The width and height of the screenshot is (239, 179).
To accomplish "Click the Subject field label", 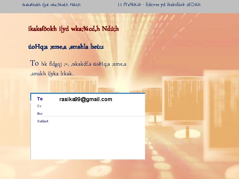I will click(x=43, y=121).
